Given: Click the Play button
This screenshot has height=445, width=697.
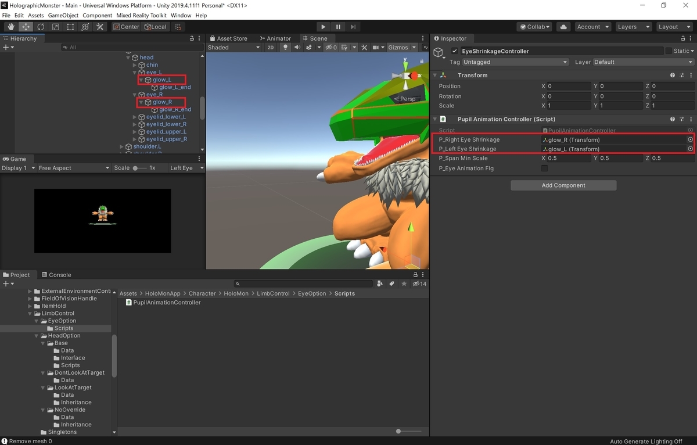Looking at the screenshot, I should [324, 27].
